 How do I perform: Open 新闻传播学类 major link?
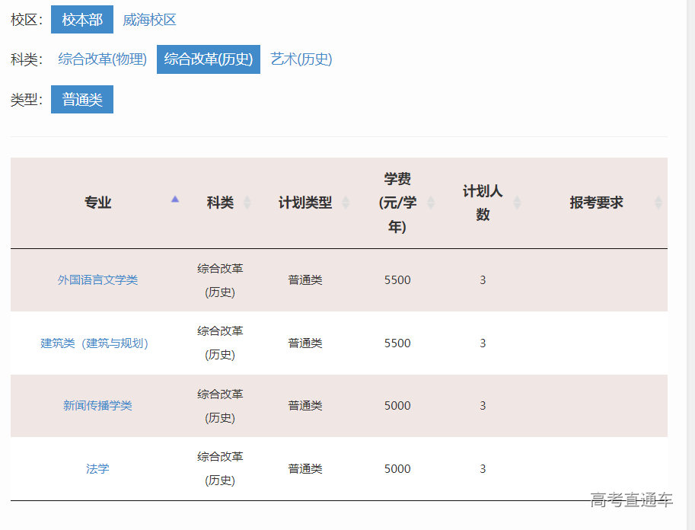point(97,406)
